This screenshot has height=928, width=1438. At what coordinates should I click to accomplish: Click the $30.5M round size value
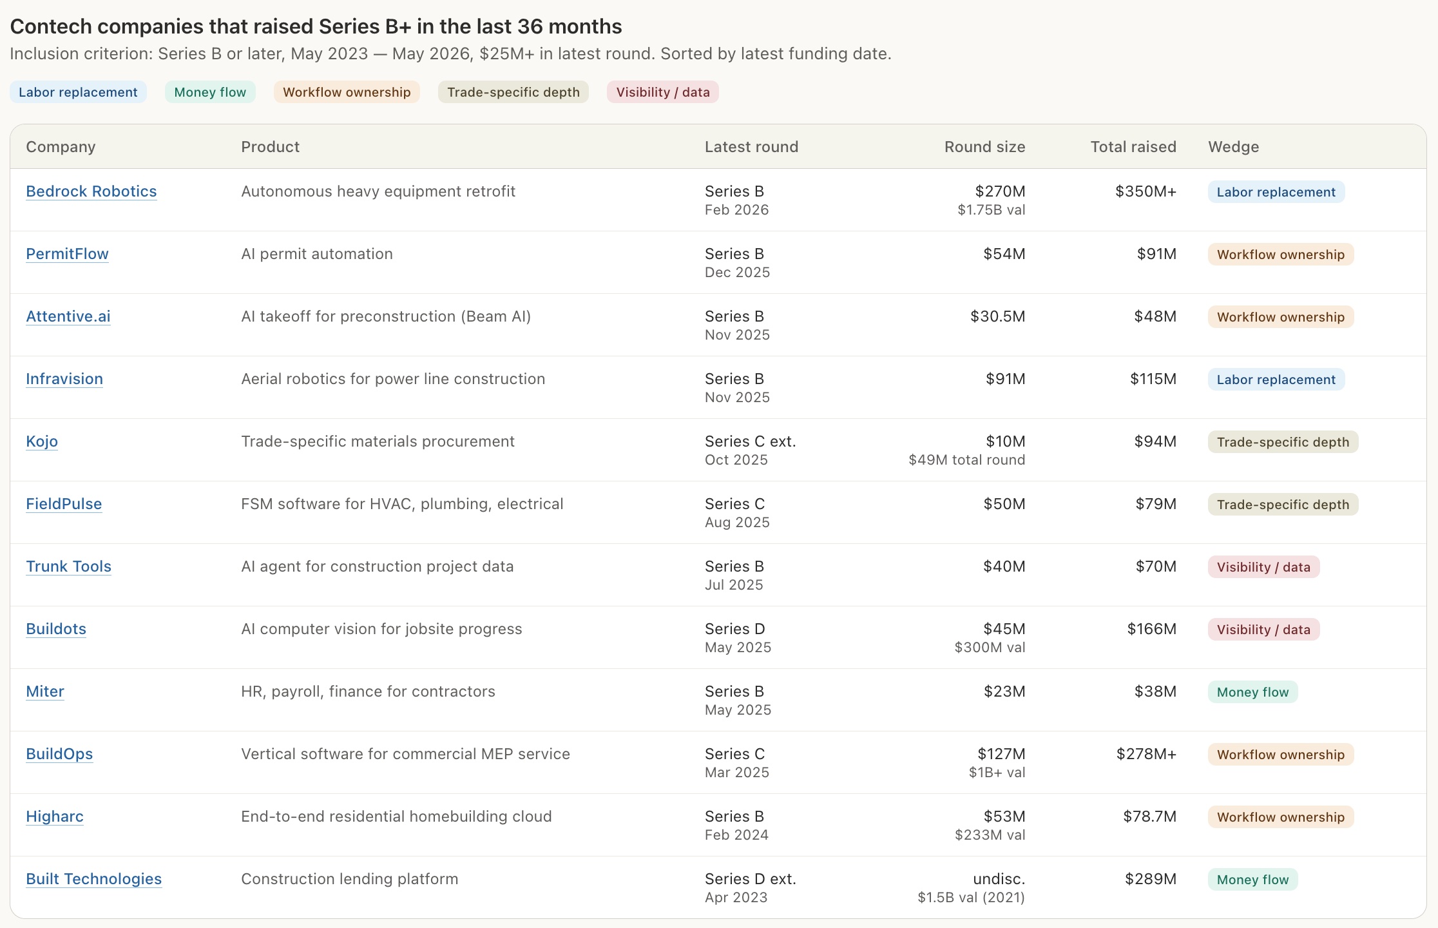(x=997, y=316)
